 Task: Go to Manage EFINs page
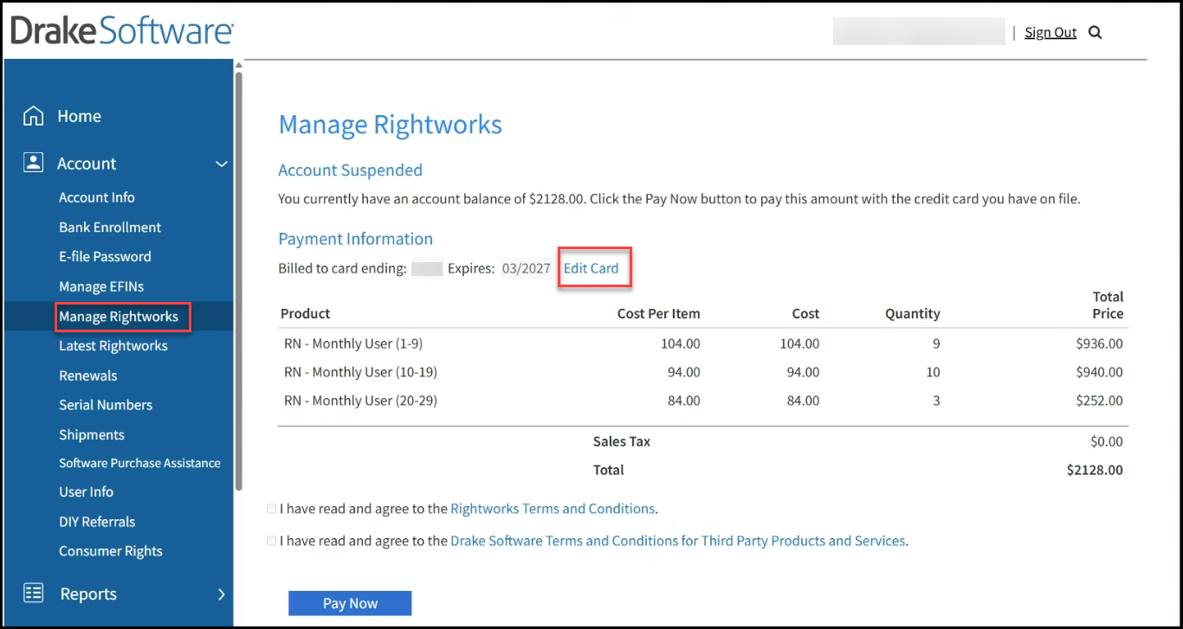(x=101, y=286)
